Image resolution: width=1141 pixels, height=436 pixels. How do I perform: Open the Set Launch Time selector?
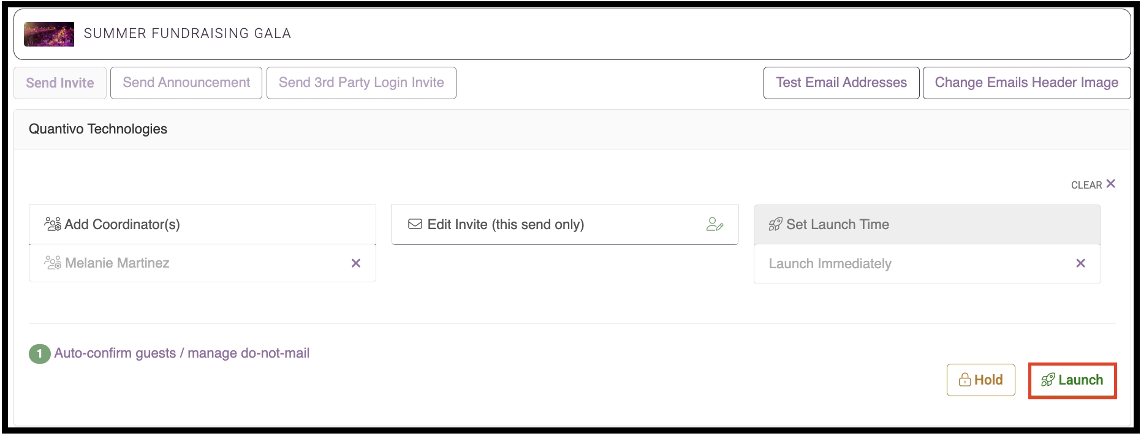[927, 224]
